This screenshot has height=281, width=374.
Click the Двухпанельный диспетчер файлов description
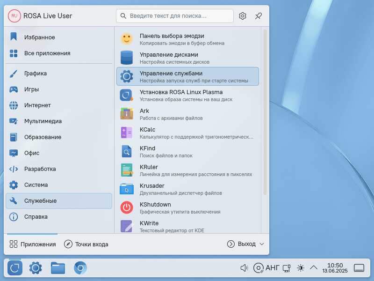(x=181, y=193)
